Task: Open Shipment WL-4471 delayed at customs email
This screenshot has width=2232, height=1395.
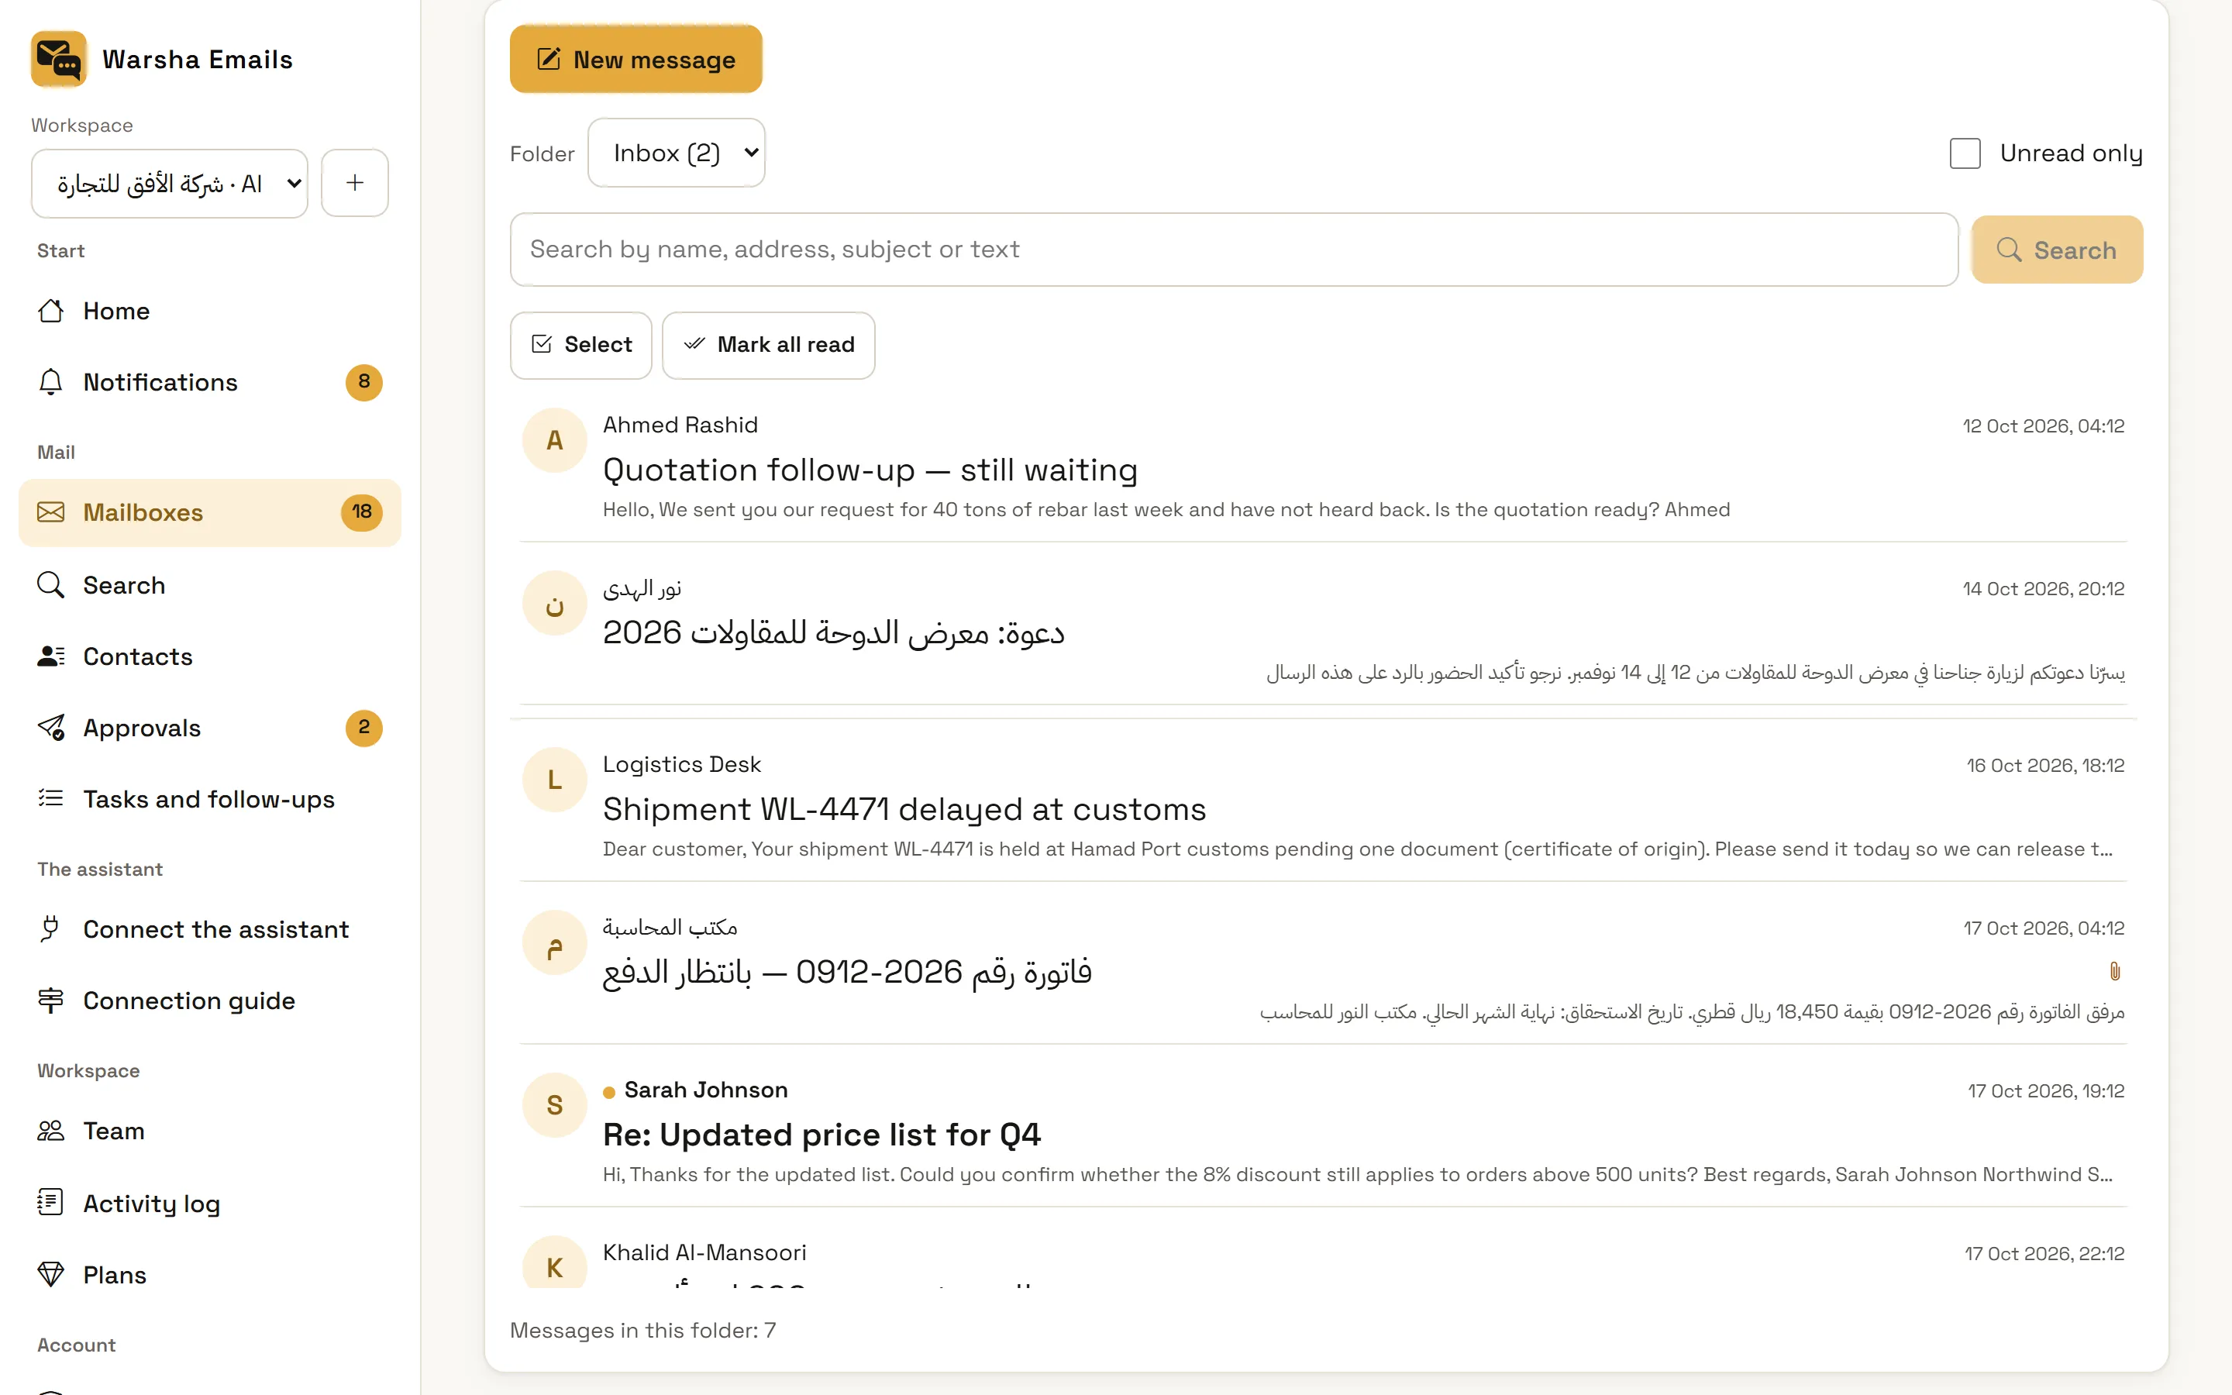Action: [1324, 808]
